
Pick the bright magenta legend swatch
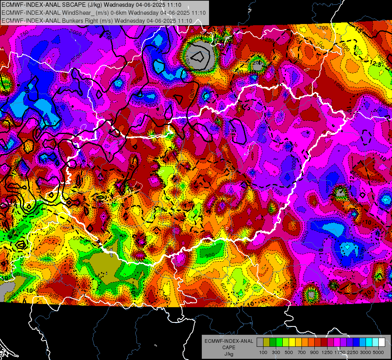(337, 342)
